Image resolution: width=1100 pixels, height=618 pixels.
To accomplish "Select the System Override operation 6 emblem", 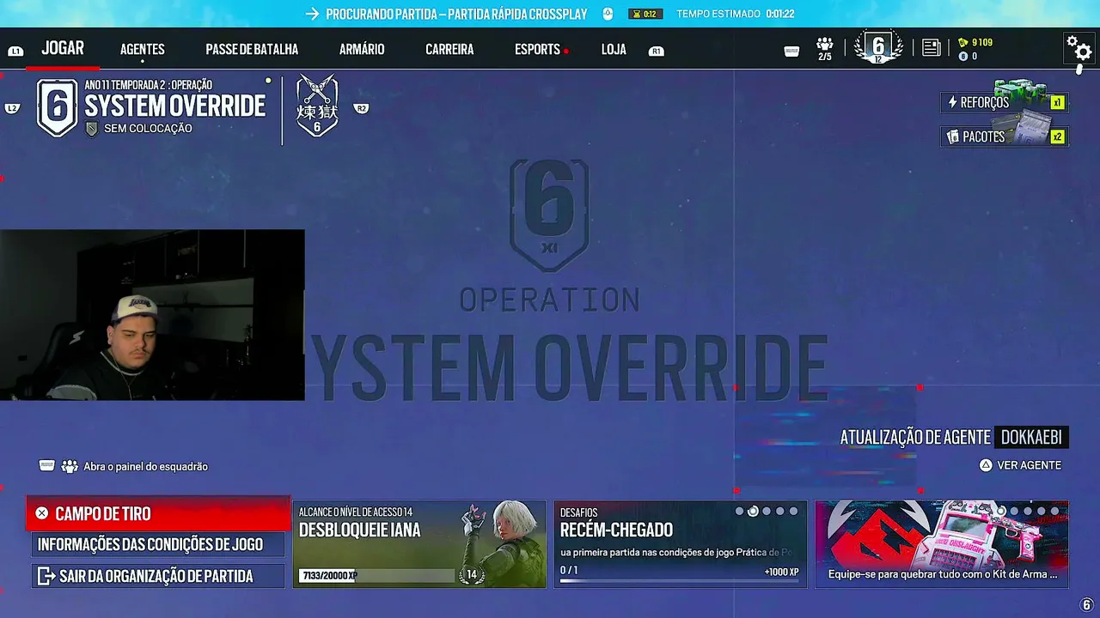I will tap(58, 107).
